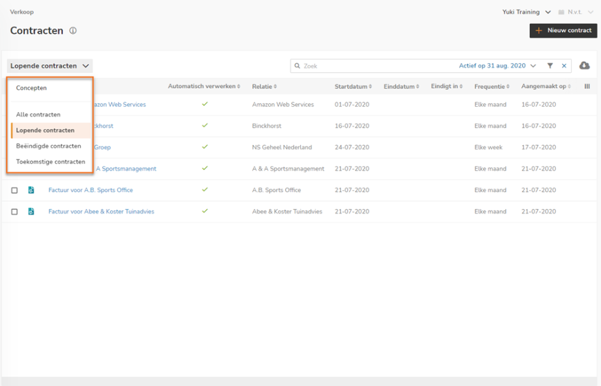
Task: Click the calendar icon next to N.v.t.
Action: click(561, 12)
